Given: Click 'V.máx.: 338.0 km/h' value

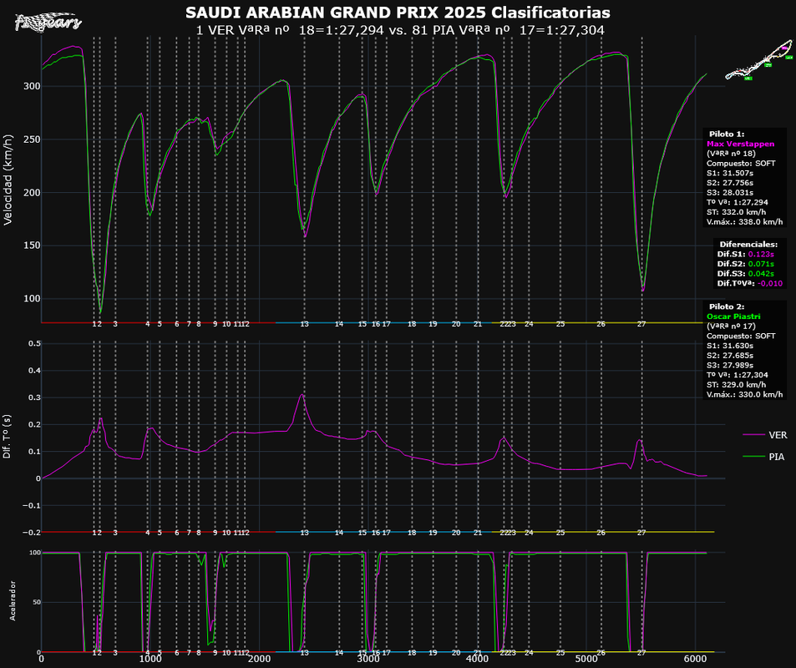Looking at the screenshot, I should tap(744, 222).
